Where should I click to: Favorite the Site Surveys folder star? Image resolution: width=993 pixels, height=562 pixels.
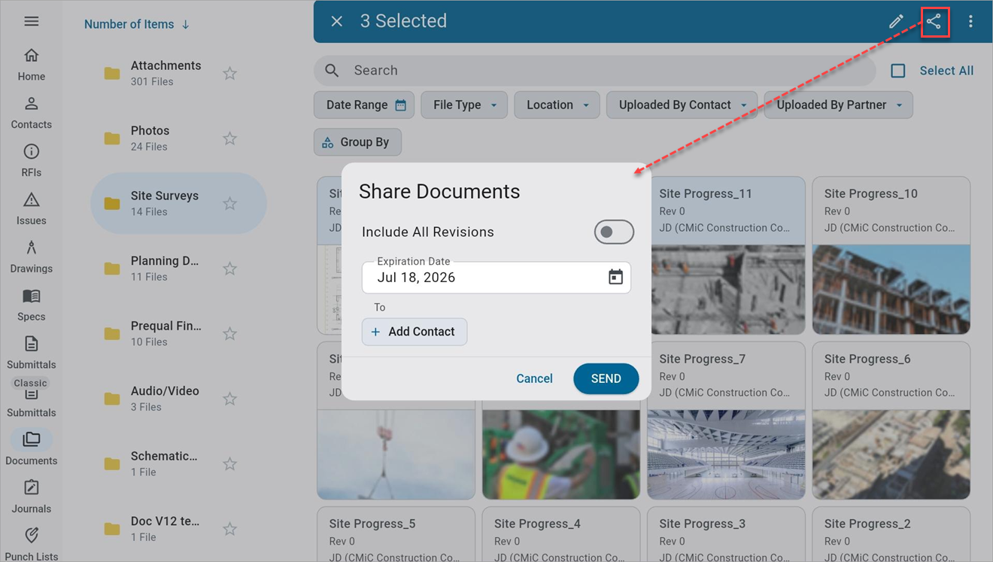pos(230,203)
